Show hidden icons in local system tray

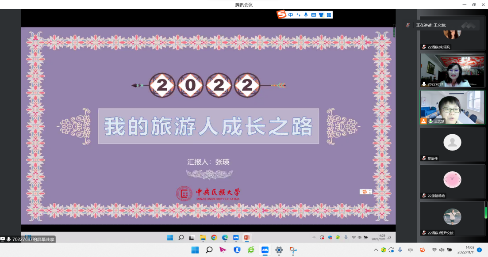coord(376,250)
